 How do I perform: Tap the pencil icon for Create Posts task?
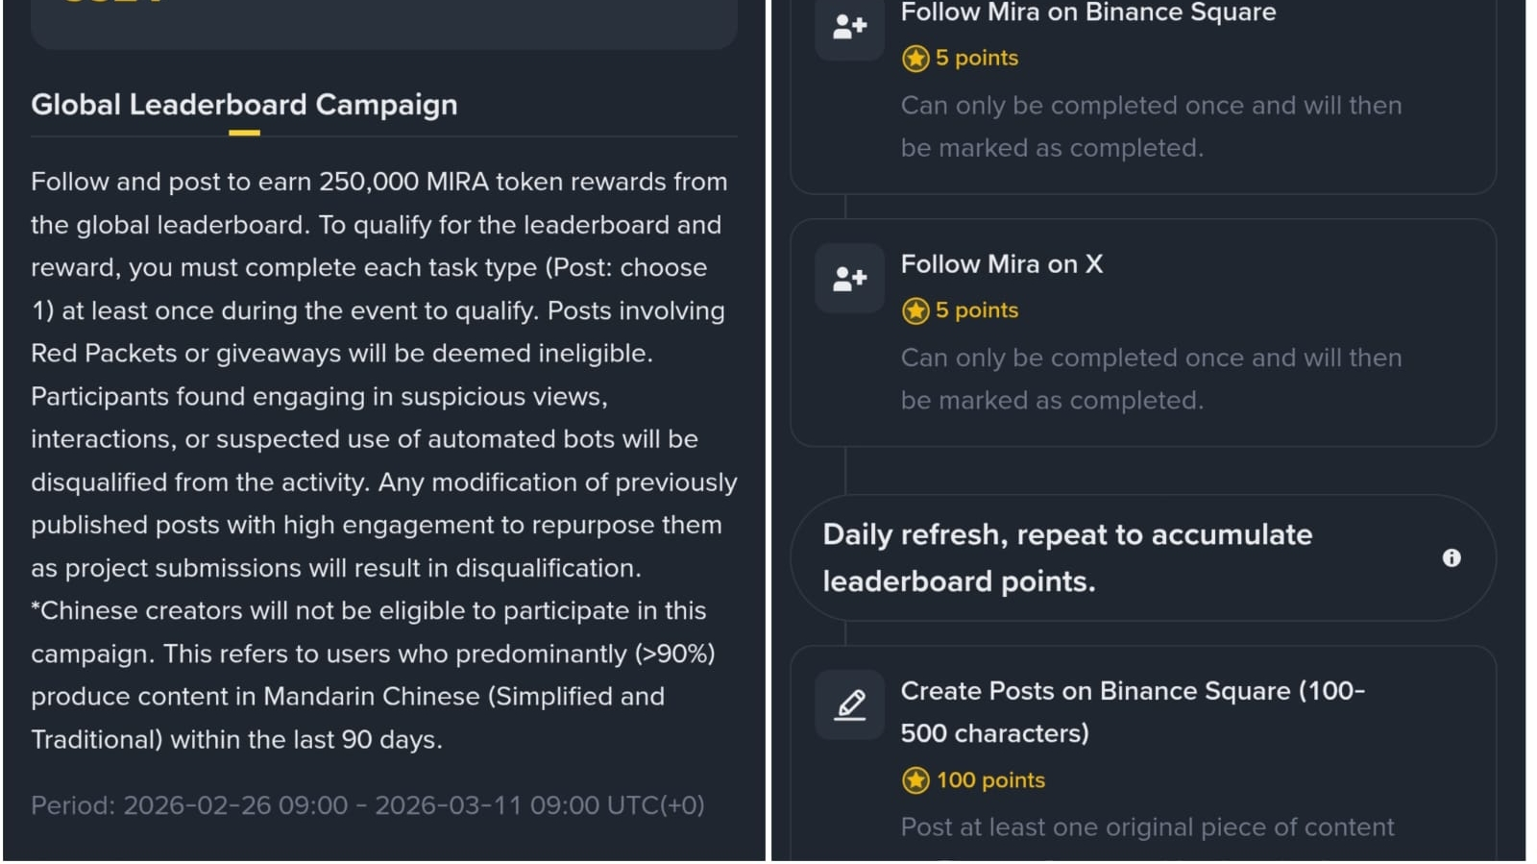[849, 704]
